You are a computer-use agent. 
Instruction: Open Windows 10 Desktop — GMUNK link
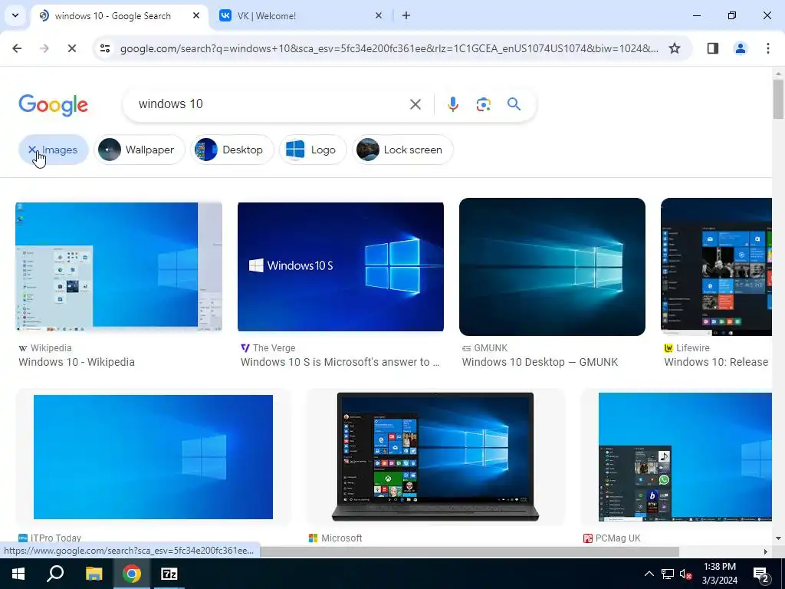[x=540, y=362]
